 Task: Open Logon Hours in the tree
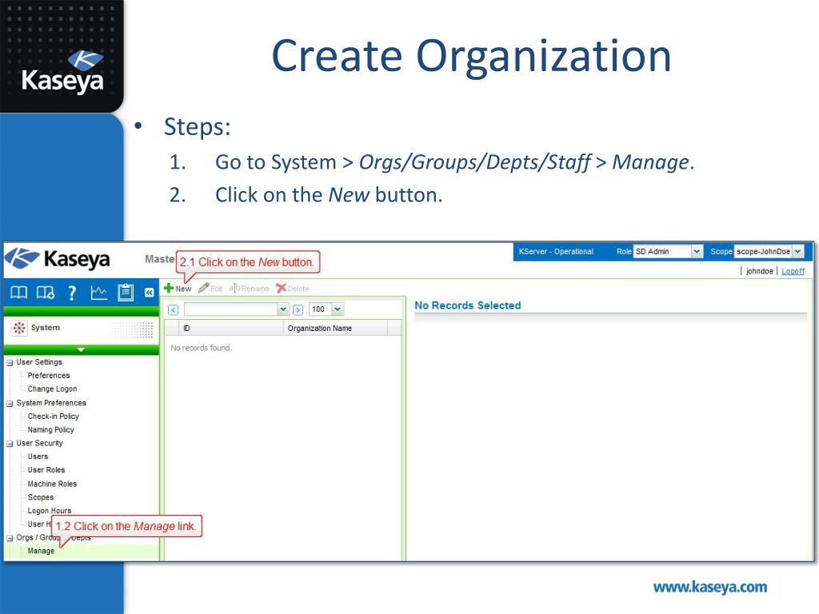click(49, 511)
